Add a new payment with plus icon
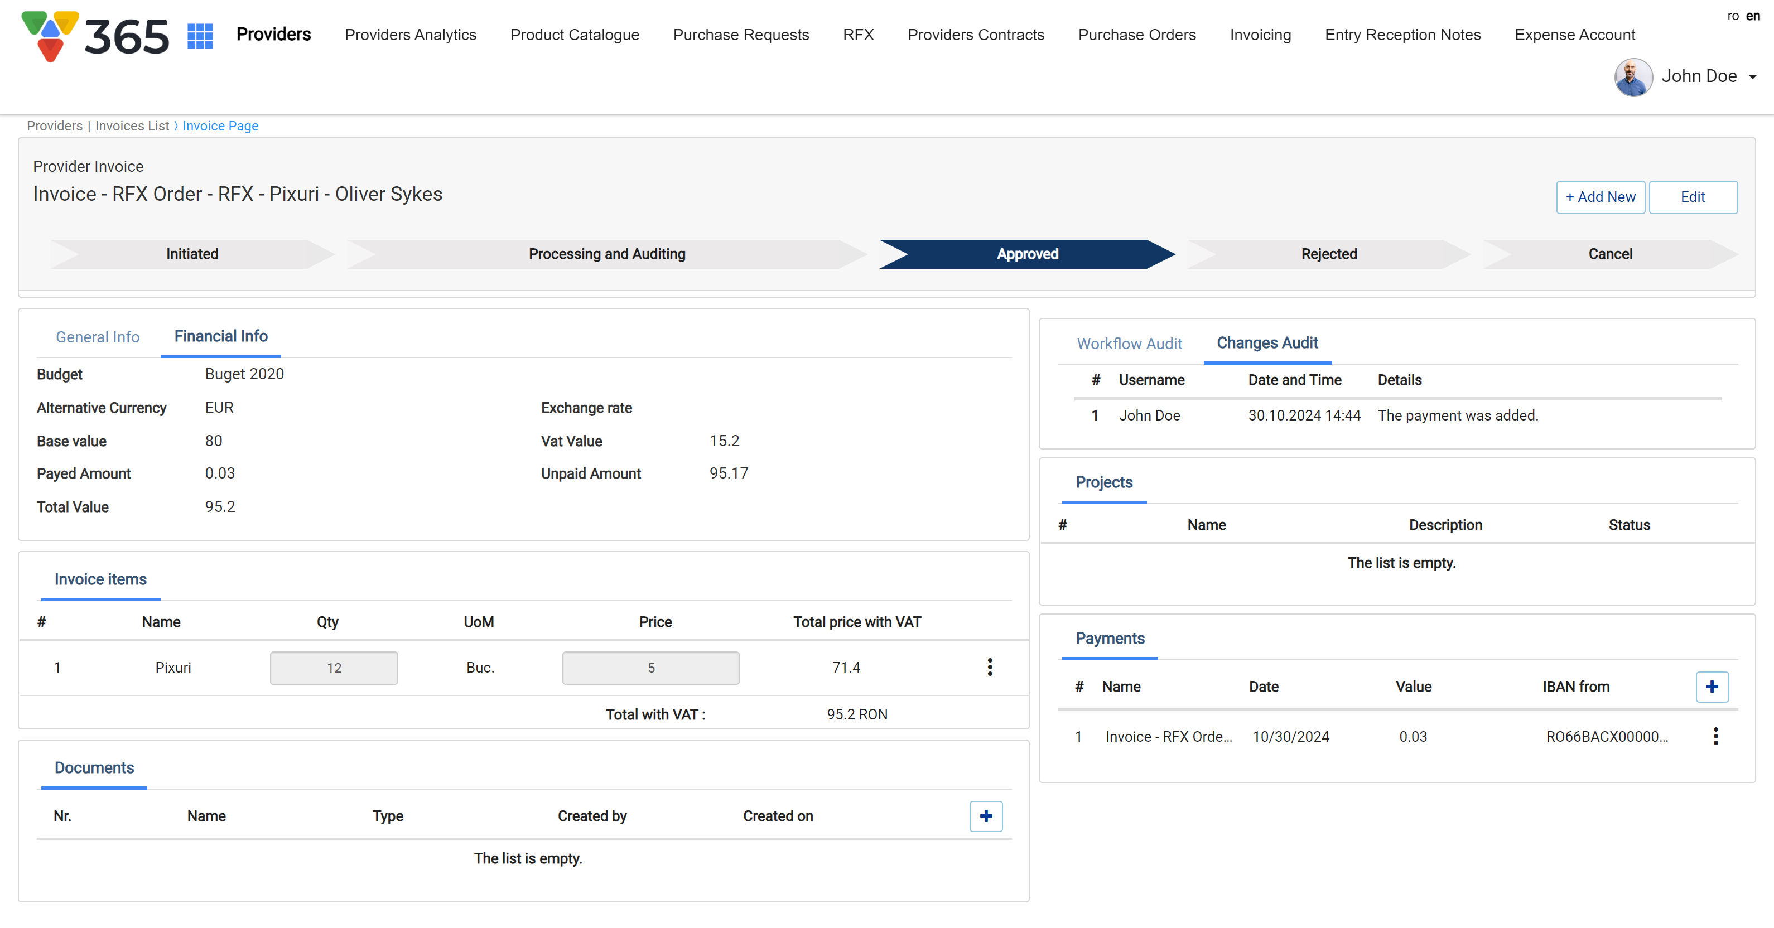Viewport: 1774px width, 928px height. (1712, 687)
